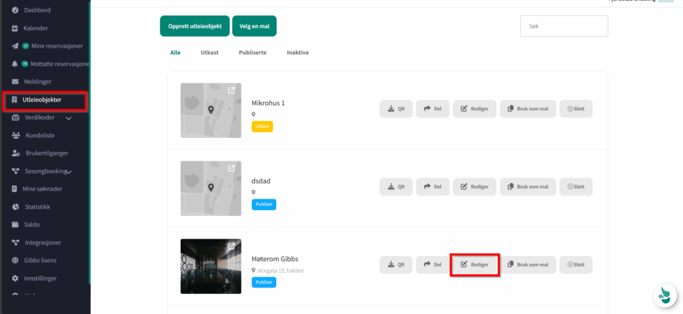Share the dsdad rental object

(432, 187)
